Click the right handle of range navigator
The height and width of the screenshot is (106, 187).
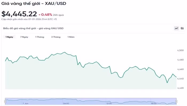click(x=176, y=101)
